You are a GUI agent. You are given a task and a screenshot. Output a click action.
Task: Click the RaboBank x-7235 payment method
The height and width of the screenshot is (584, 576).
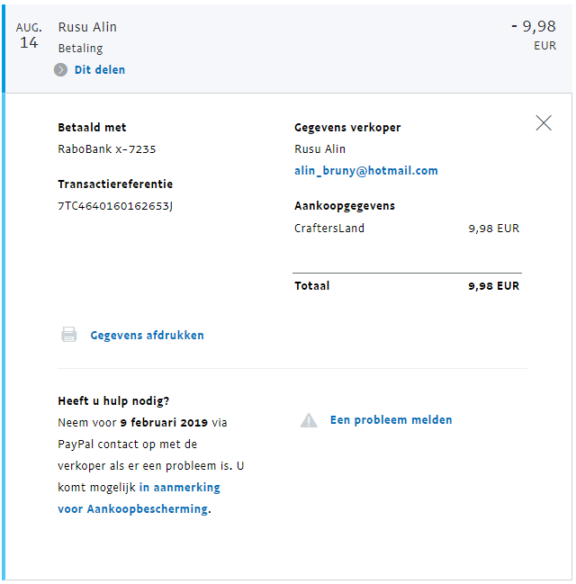(106, 149)
